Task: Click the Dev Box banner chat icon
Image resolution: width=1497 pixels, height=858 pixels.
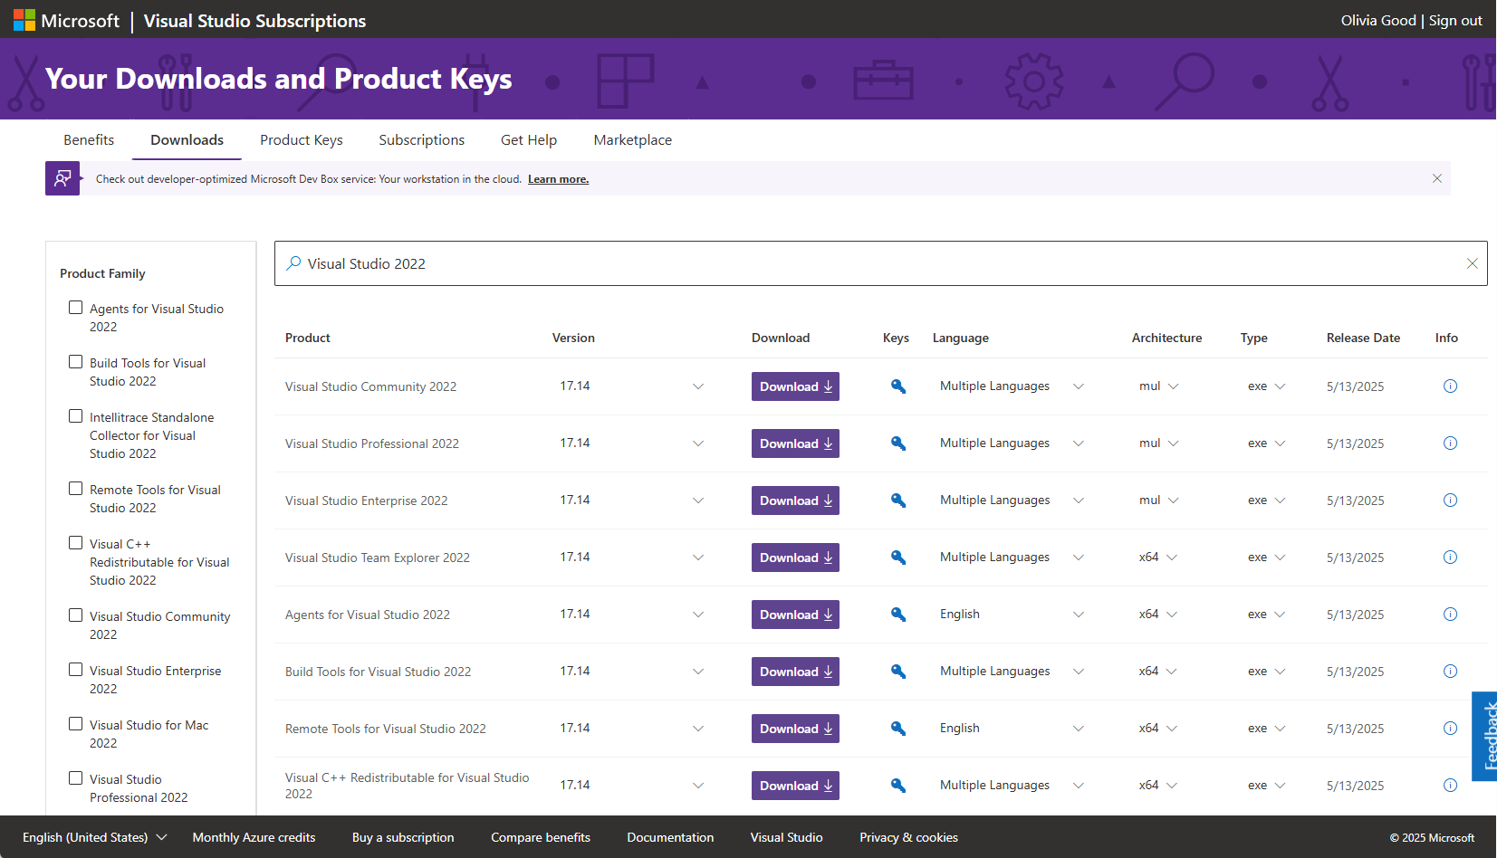Action: pos(62,178)
